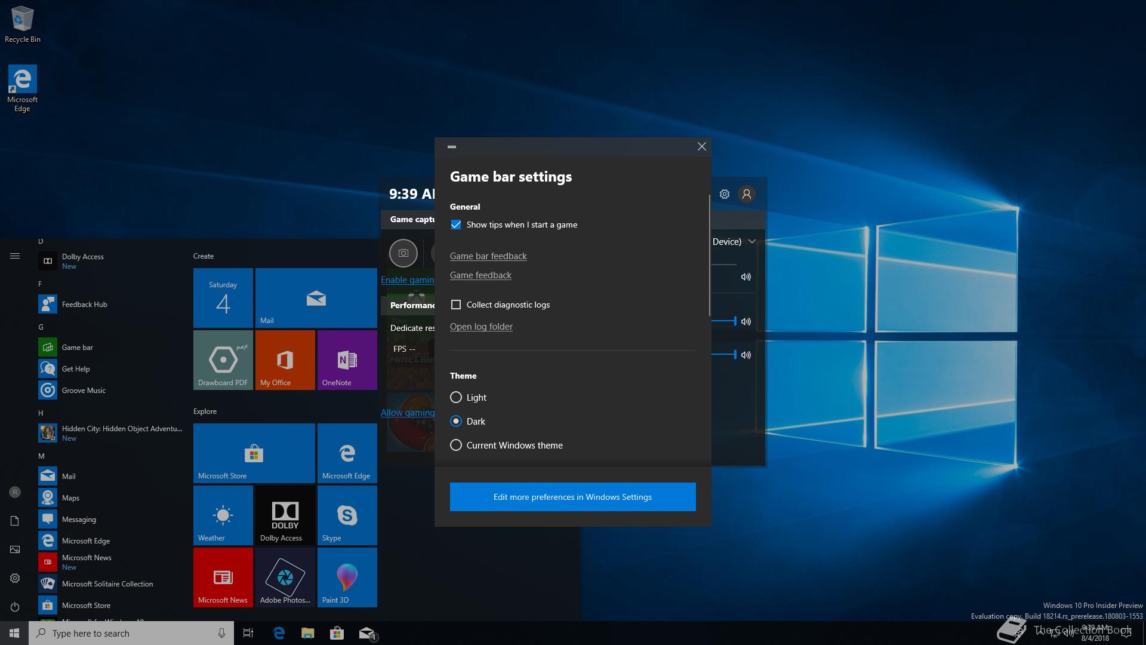
Task: Launch Feedback Hub from Start list
Action: pos(110,304)
